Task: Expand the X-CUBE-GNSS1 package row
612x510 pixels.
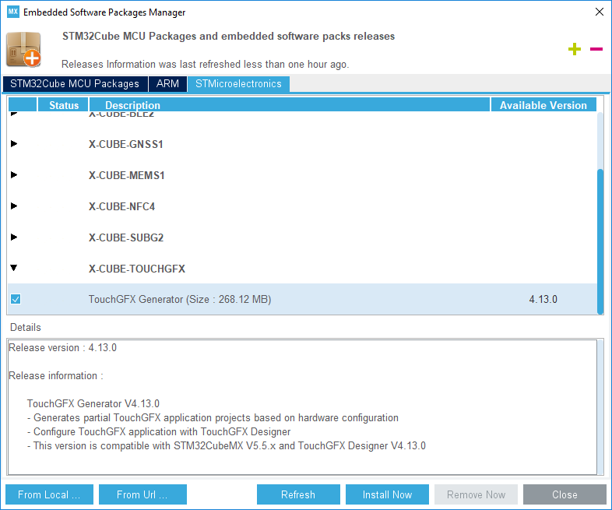Action: pos(14,143)
